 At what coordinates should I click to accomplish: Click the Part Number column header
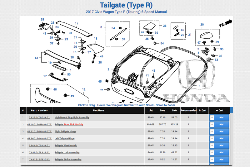tap(39, 110)
